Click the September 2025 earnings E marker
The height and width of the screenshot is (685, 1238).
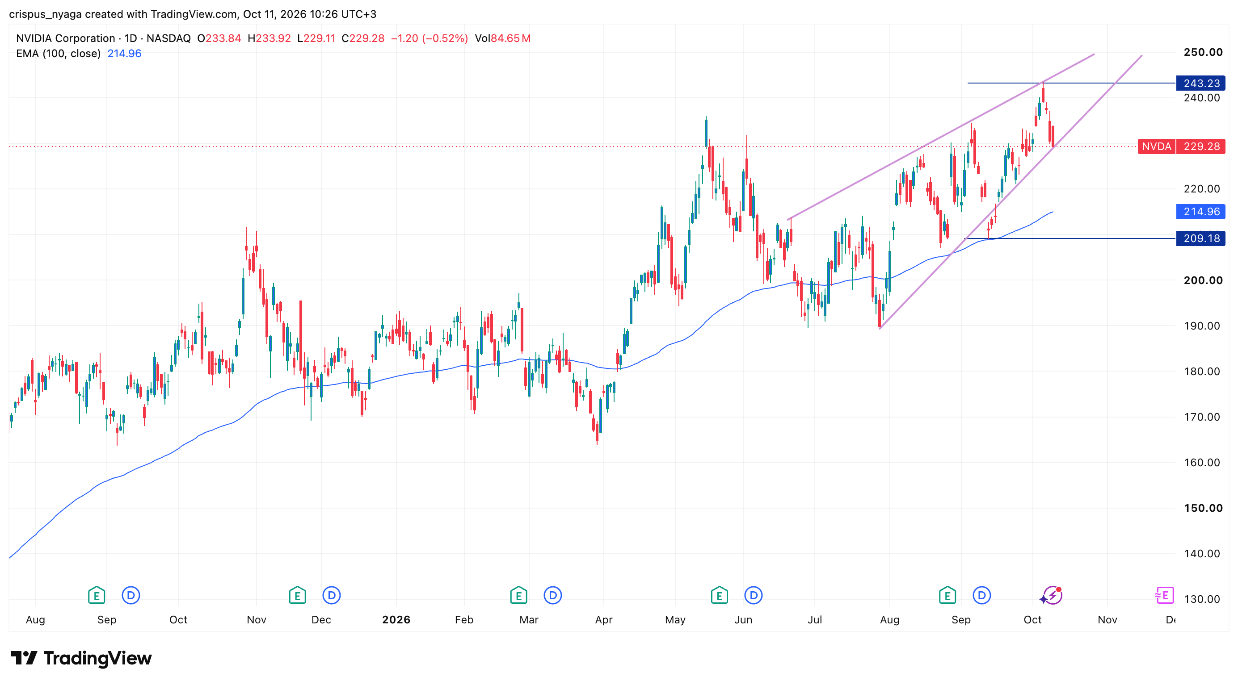pos(97,595)
